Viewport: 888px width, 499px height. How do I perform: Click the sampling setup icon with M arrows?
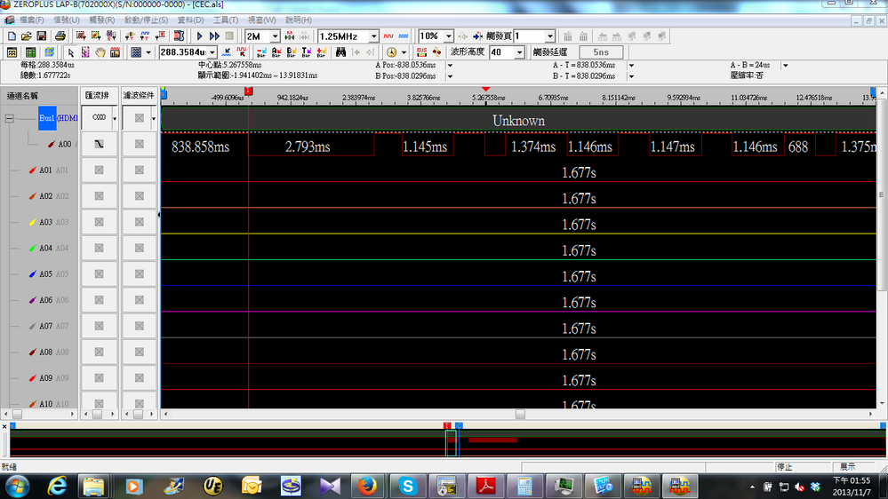pos(290,36)
